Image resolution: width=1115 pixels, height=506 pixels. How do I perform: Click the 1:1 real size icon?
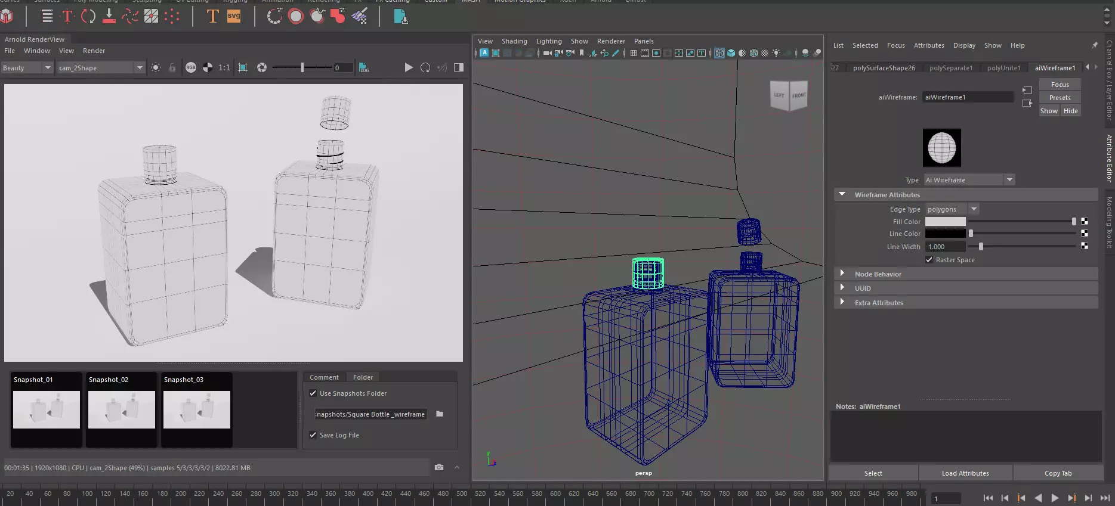tap(224, 67)
